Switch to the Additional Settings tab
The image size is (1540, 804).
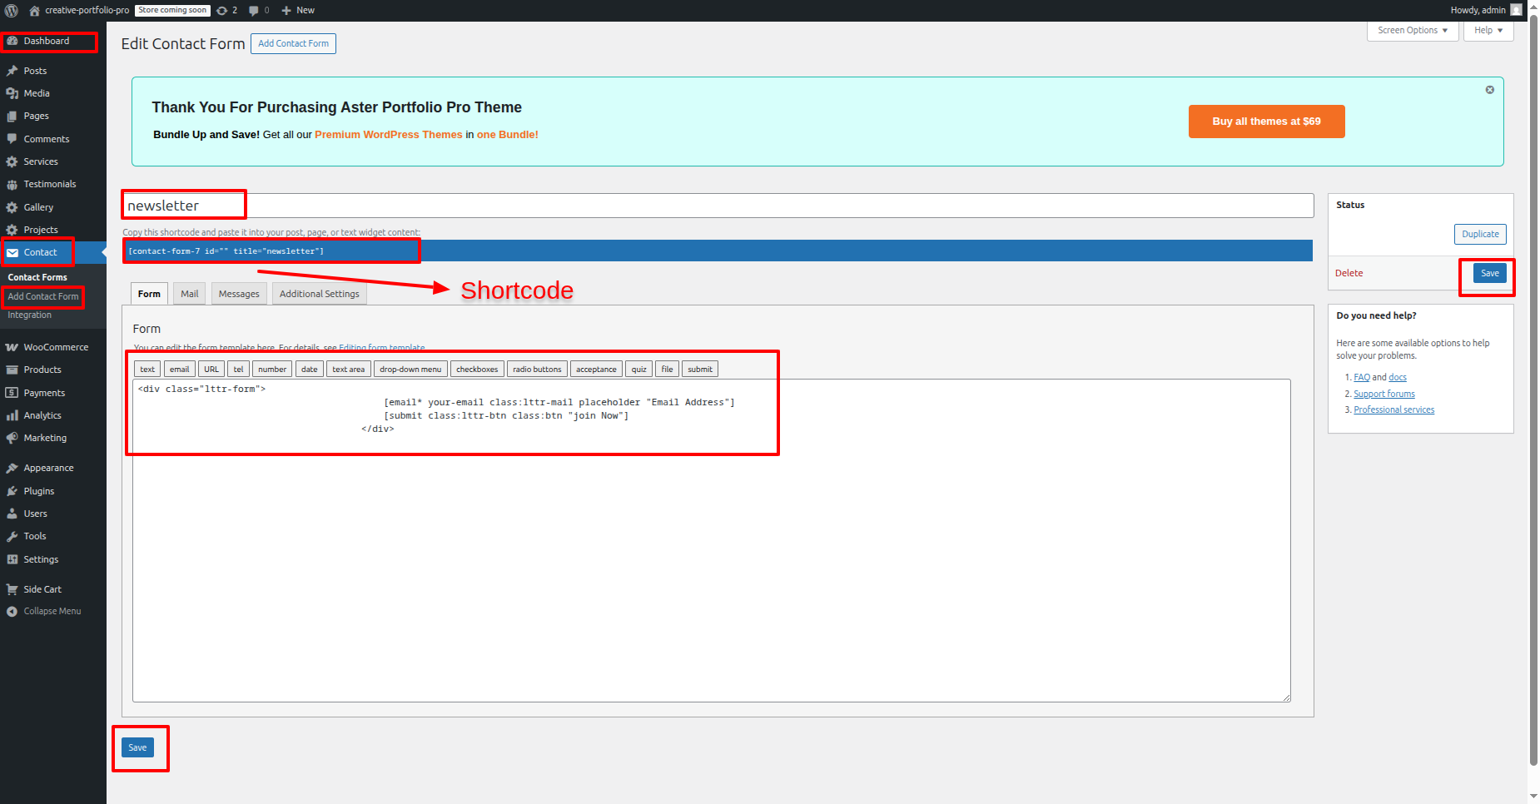(319, 294)
